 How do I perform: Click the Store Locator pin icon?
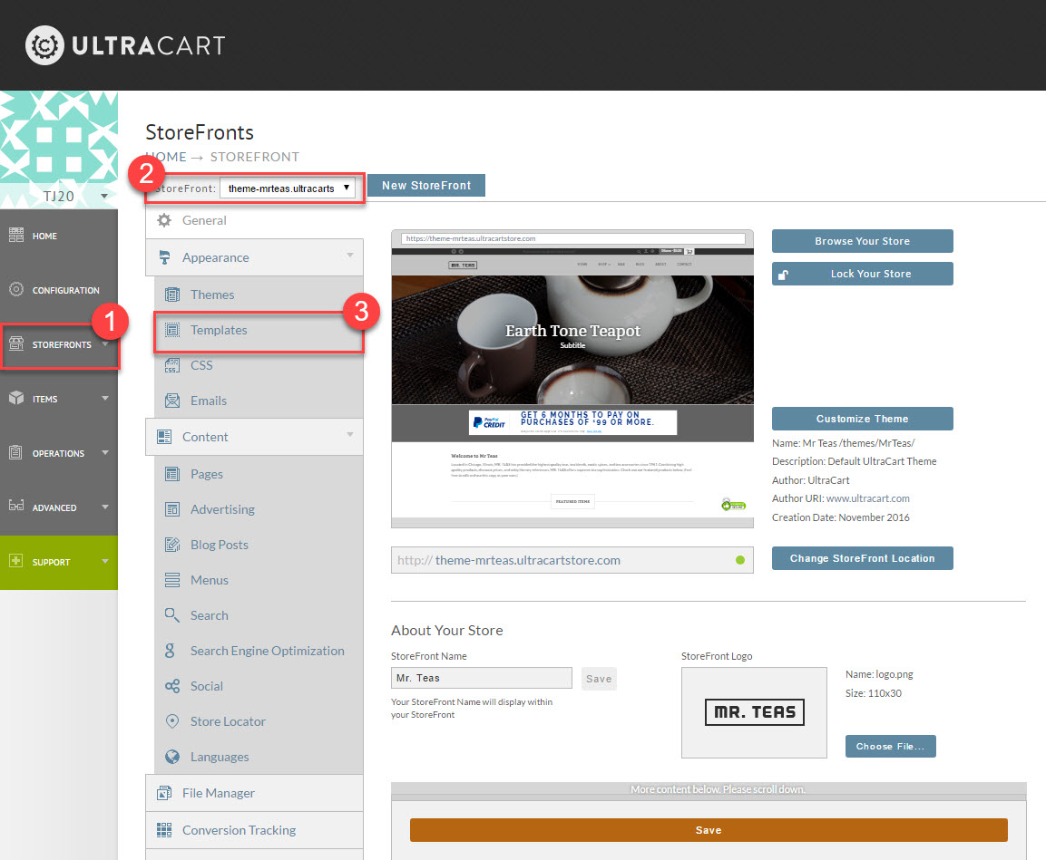[172, 720]
